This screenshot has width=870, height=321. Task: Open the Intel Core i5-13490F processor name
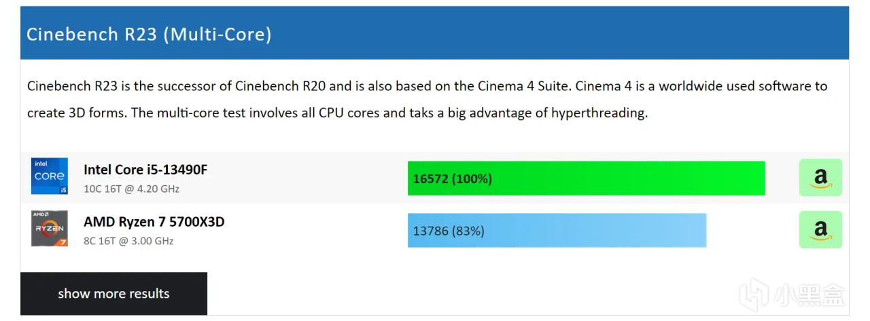pos(145,170)
